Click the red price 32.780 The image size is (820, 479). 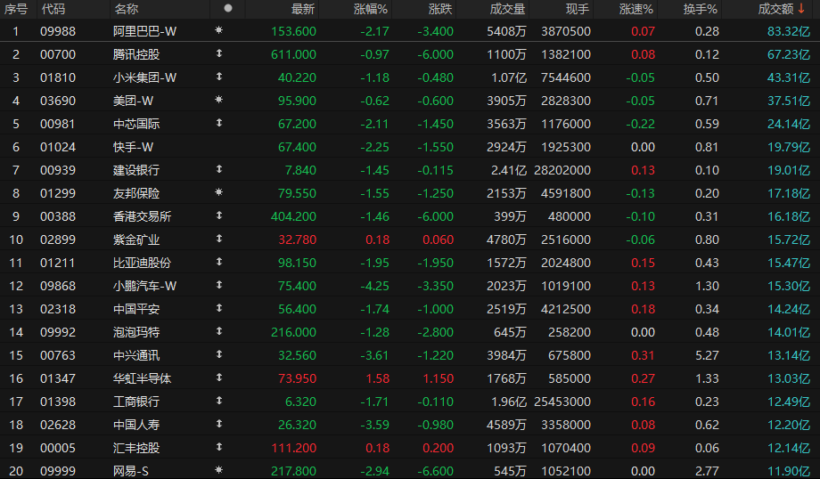point(297,239)
